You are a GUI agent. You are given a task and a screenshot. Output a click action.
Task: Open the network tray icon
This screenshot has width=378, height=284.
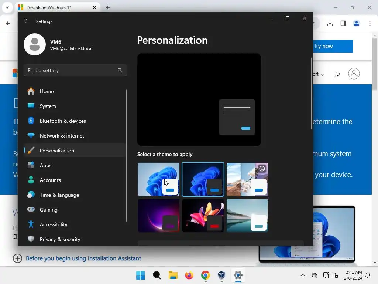(x=326, y=275)
